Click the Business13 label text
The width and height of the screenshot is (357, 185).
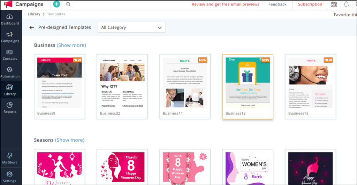pos(298,113)
